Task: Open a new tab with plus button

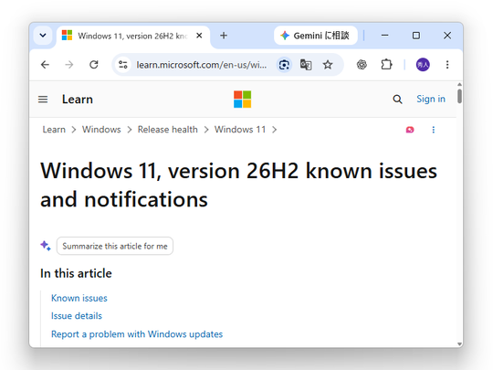Action: click(224, 36)
